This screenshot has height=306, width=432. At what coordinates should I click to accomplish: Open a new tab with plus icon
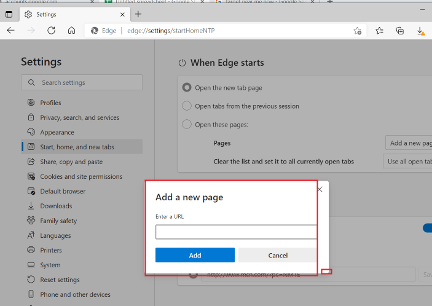coord(138,14)
